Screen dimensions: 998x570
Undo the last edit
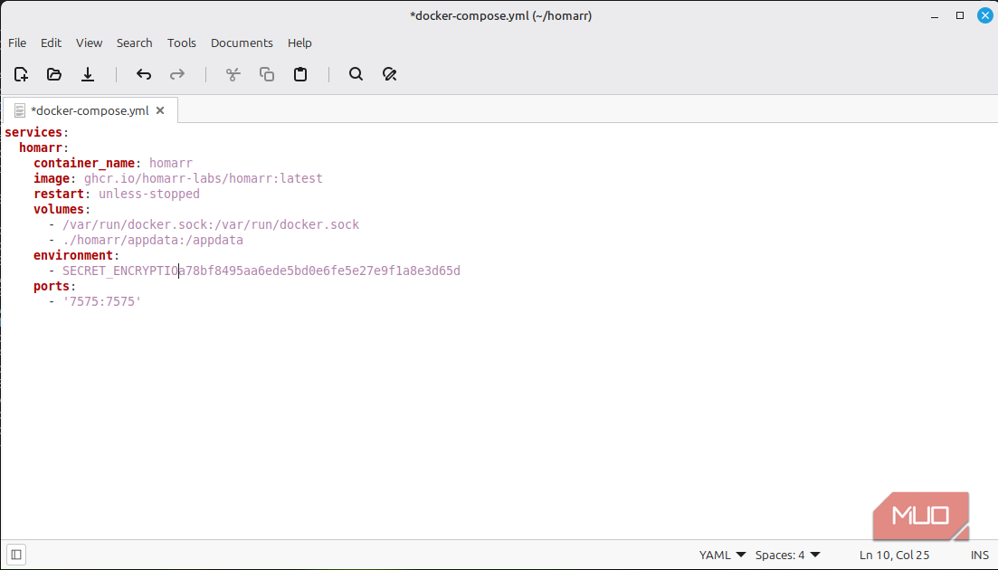tap(144, 74)
